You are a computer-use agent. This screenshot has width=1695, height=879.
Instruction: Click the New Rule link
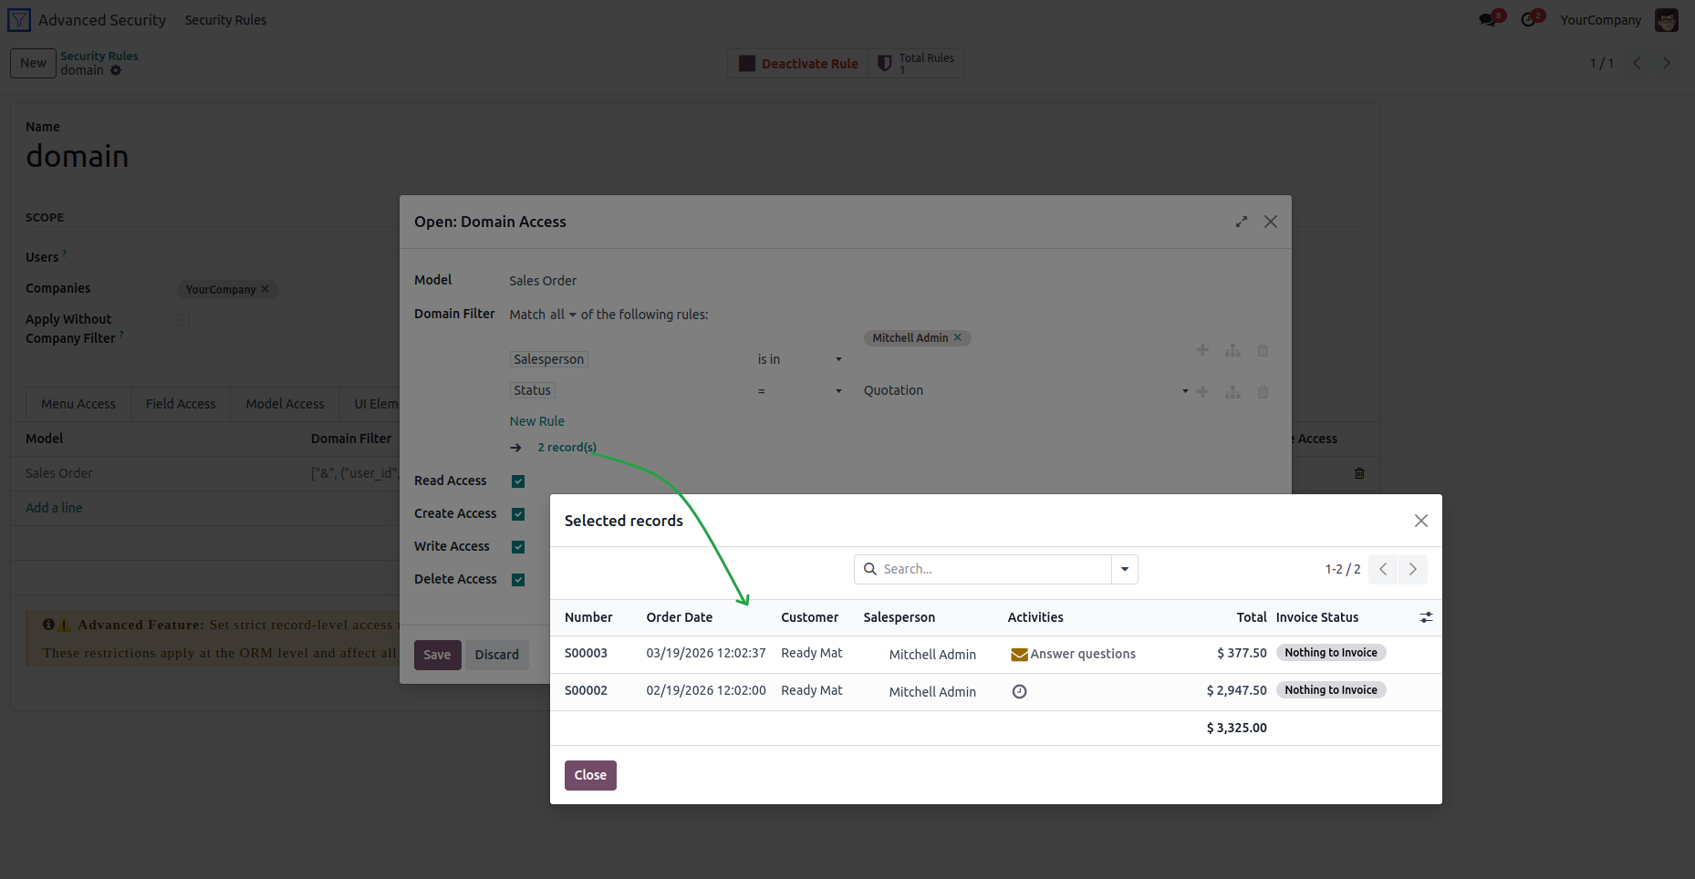(537, 421)
